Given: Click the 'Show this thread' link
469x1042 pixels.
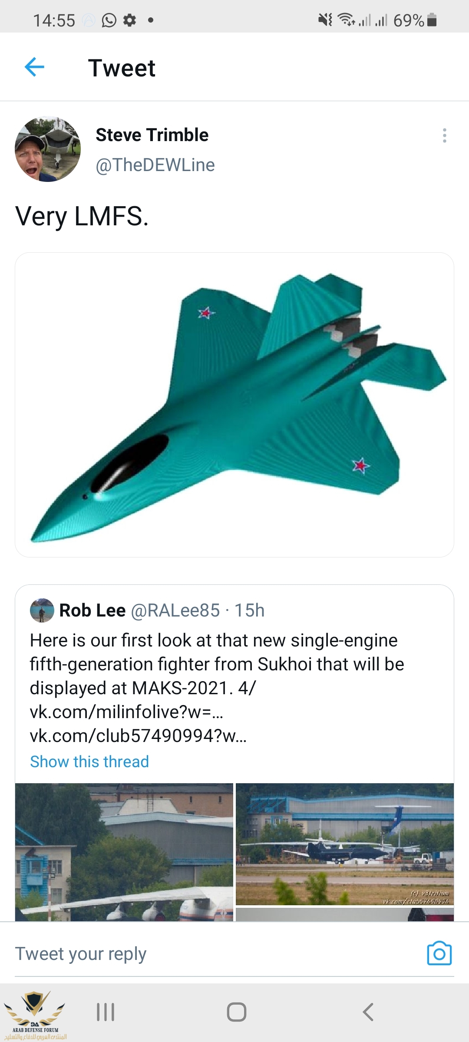Looking at the screenshot, I should pos(89,762).
